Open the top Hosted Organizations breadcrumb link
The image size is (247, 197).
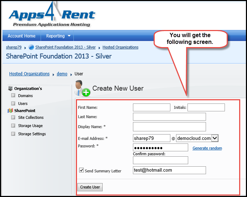tap(120, 47)
